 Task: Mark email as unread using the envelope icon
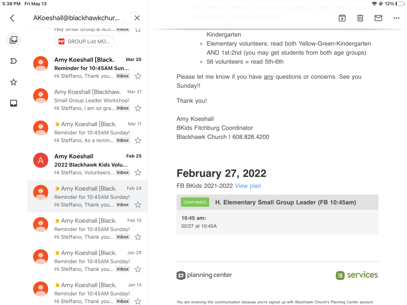click(x=378, y=18)
